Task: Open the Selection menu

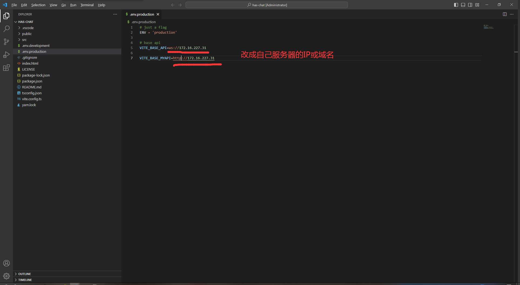Action: 38,5
